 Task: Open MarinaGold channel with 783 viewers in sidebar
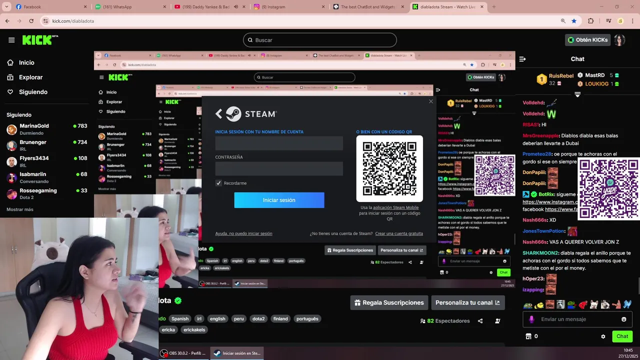pos(47,129)
